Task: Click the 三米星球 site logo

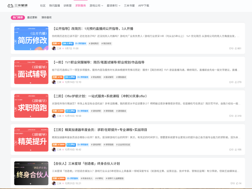Action: coord(18,6)
